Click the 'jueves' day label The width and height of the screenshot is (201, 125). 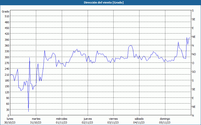point(88,119)
